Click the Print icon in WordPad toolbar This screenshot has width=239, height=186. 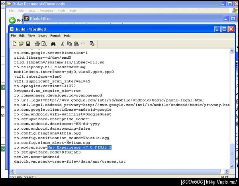pos(37,44)
